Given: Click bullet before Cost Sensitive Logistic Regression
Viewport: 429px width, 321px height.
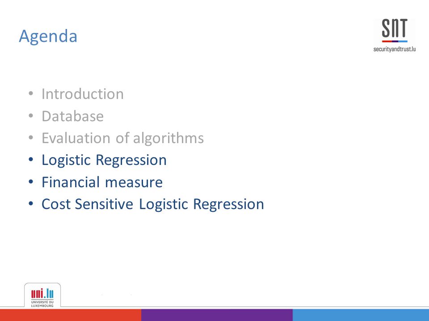Looking at the screenshot, I should pyautogui.click(x=31, y=204).
